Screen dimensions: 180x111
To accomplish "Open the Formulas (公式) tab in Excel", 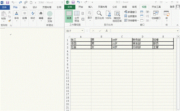I will click(x=114, y=7).
